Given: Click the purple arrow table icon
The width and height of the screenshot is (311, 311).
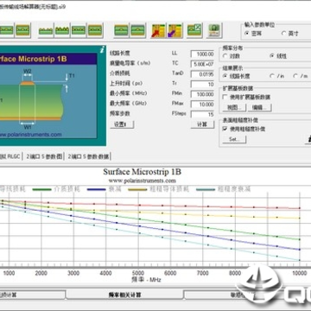Looking at the screenshot, I should coord(175,30).
